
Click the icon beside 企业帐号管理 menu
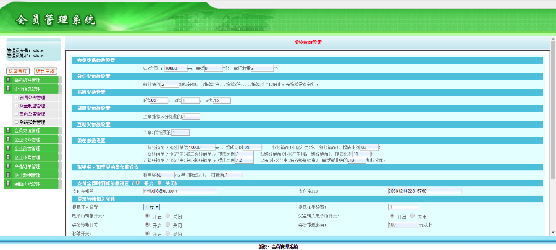pos(8,157)
